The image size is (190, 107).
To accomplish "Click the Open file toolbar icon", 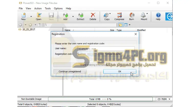I will pos(39,16).
